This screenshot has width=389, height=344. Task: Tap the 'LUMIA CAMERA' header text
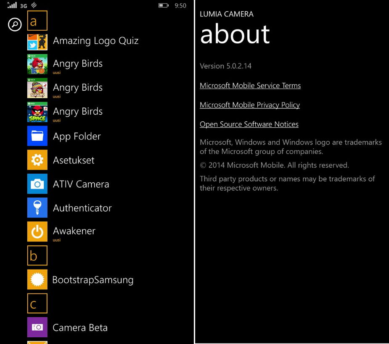coord(227,14)
